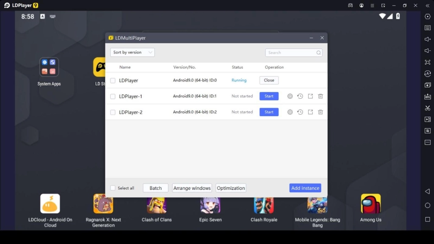
Task: Delete the LDPlayer-2 instance
Action: 320,112
